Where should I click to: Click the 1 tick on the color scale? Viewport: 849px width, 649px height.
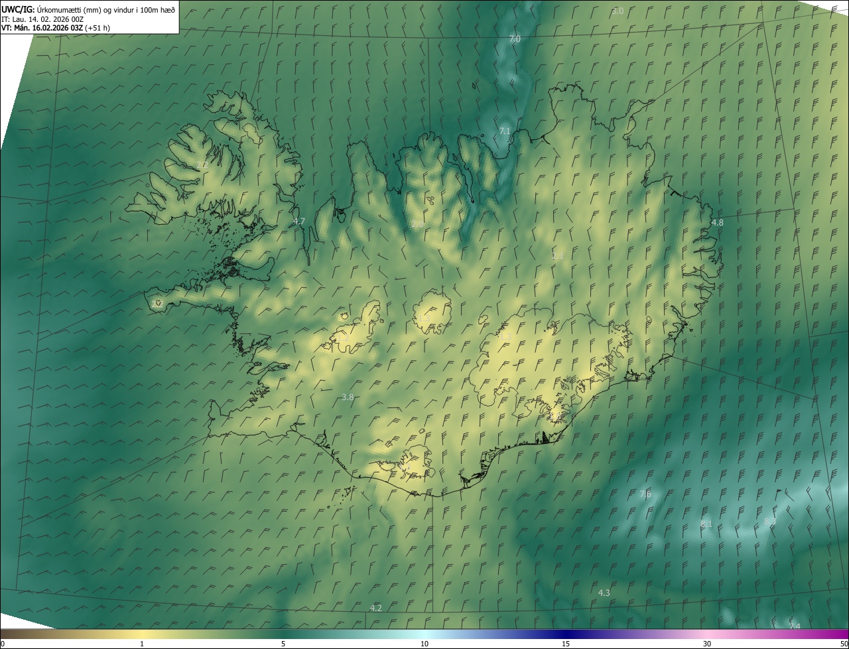click(142, 644)
